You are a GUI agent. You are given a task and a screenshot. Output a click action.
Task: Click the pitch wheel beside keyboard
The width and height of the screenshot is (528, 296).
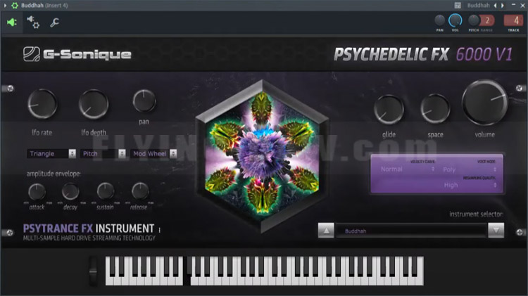coord(93,271)
